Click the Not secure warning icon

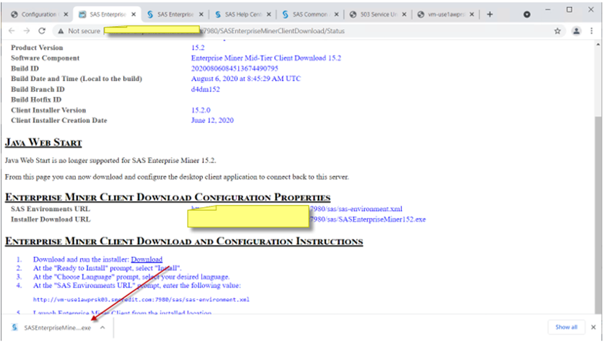(61, 31)
